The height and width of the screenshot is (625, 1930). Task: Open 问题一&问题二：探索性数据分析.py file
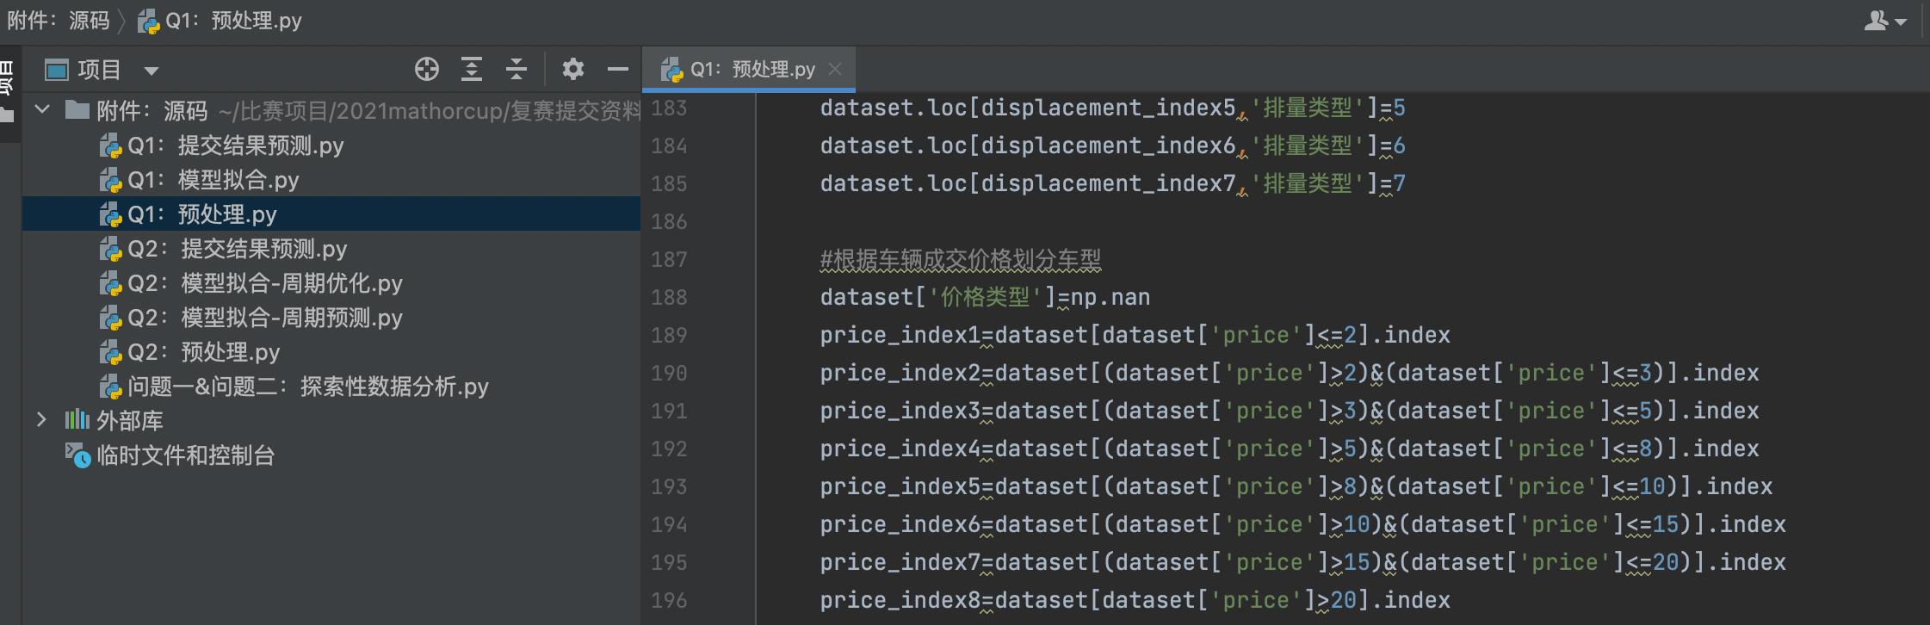coord(307,387)
